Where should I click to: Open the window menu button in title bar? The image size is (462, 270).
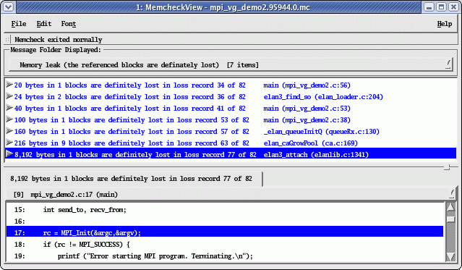(8, 7)
